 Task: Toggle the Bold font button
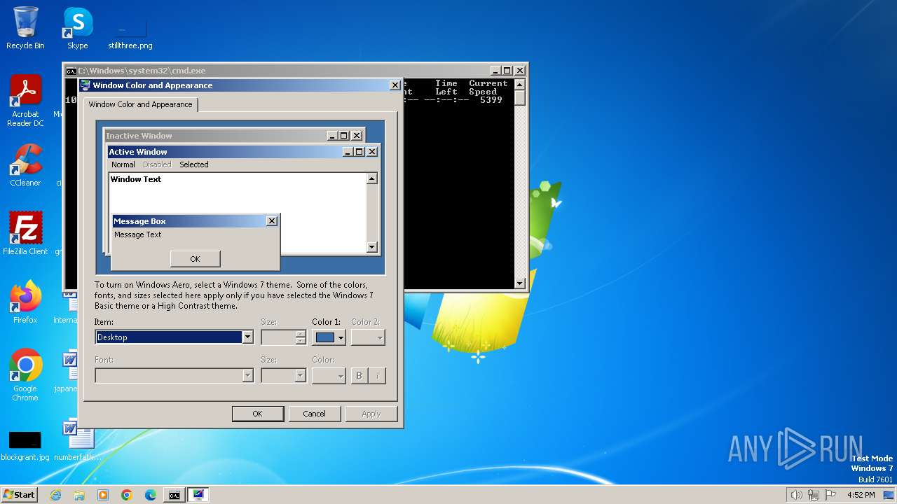tap(359, 375)
